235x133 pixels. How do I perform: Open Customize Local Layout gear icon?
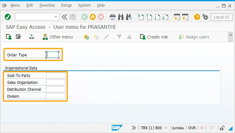tap(205, 17)
